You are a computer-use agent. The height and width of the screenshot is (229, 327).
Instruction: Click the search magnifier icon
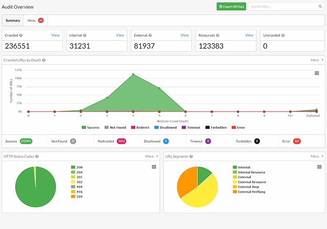pyautogui.click(x=320, y=7)
